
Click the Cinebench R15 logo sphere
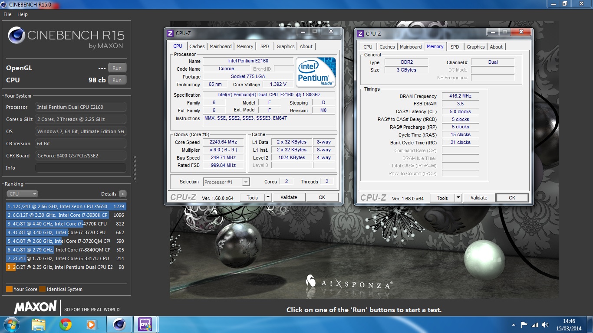[x=16, y=36]
